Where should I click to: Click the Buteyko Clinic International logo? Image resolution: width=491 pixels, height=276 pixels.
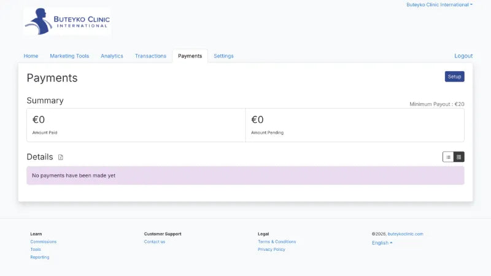[x=68, y=21]
